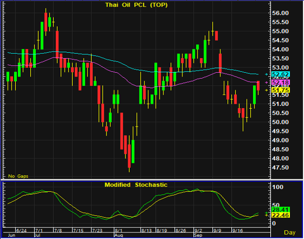The height and width of the screenshot is (239, 304).
Task: Click the cyan arrow marker beside 52.62
Action: point(266,74)
